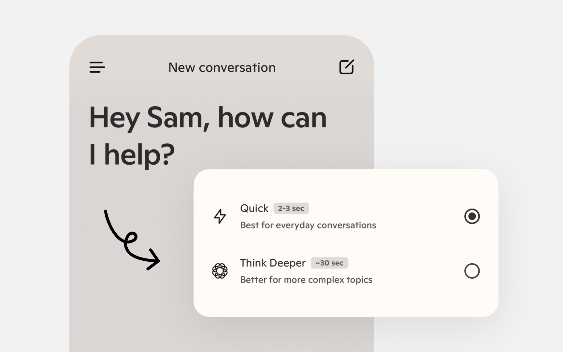Click the "~30 sec" time badge
563x352 pixels.
pos(329,263)
